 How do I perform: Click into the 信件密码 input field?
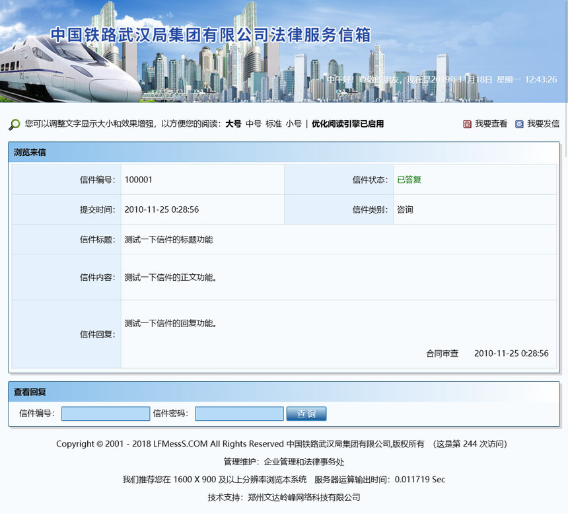click(x=239, y=414)
